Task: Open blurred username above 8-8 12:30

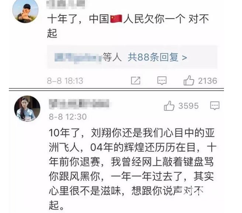Action: [x=79, y=104]
